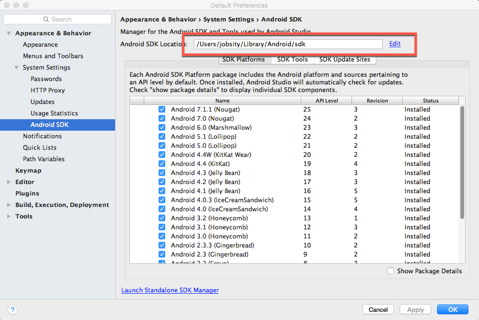
Task: Sort by API Level column header
Action: tap(327, 101)
